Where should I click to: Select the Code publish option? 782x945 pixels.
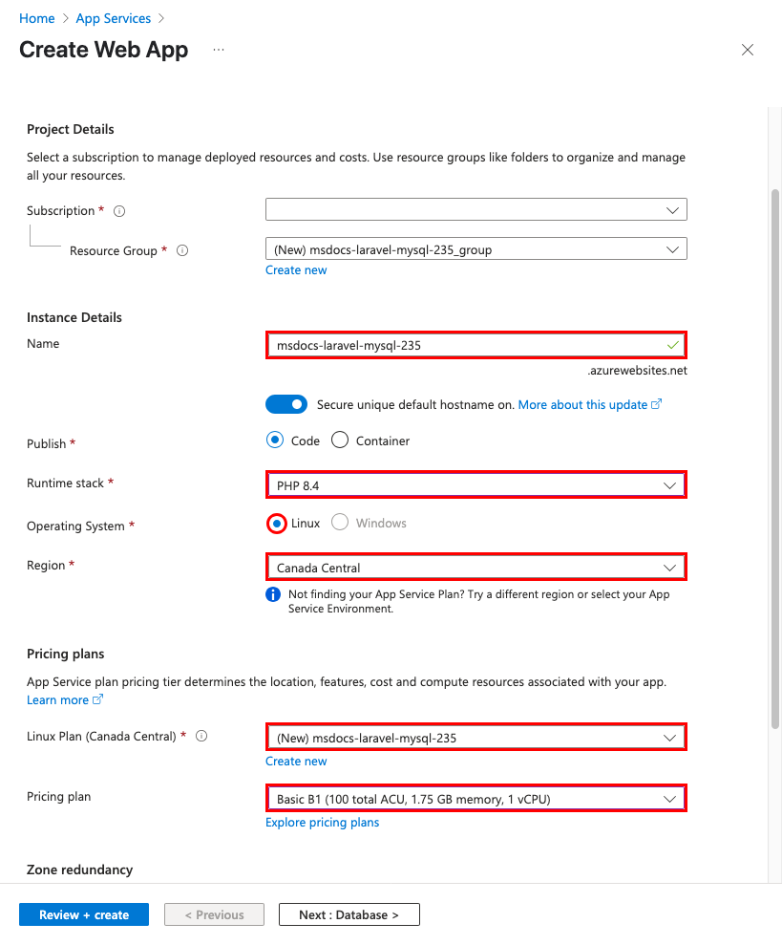(276, 440)
